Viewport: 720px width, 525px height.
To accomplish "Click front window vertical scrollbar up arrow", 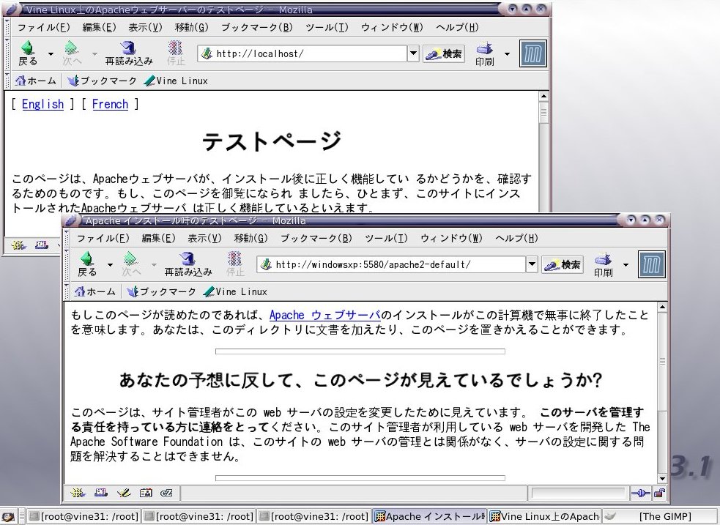I will coord(662,307).
